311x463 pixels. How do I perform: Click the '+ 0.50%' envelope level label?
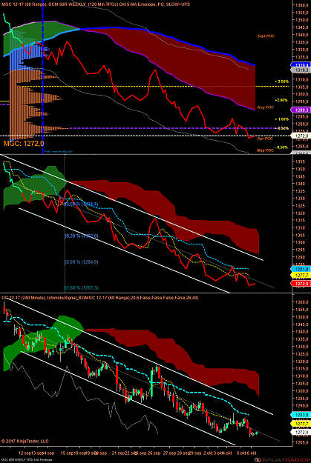pyautogui.click(x=281, y=128)
